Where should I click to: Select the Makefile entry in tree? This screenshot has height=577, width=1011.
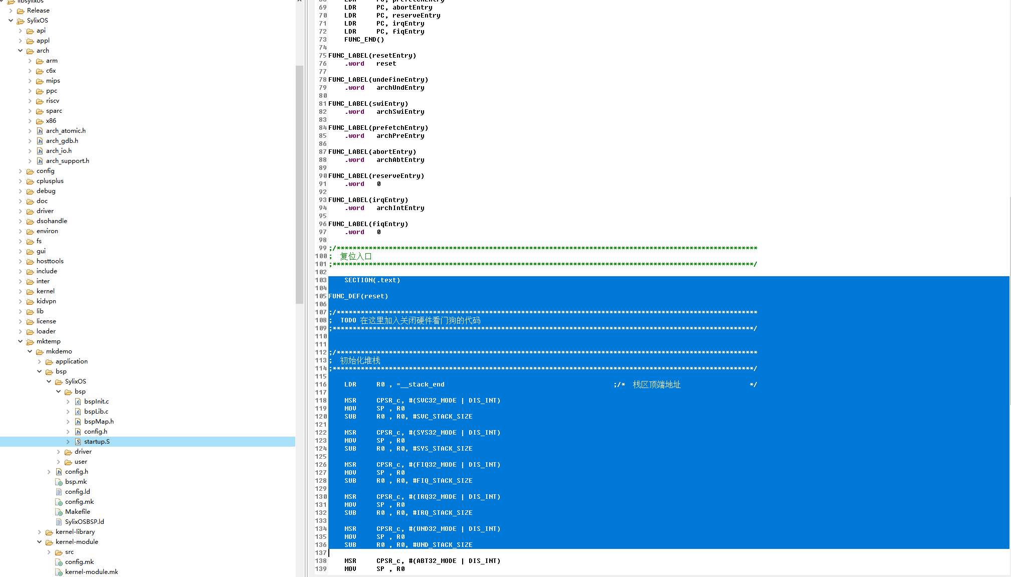(x=77, y=512)
